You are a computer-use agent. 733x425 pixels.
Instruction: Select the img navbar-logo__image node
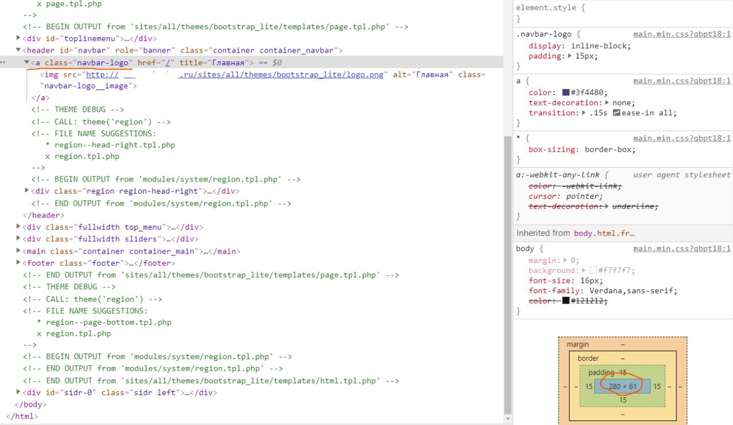(x=263, y=80)
